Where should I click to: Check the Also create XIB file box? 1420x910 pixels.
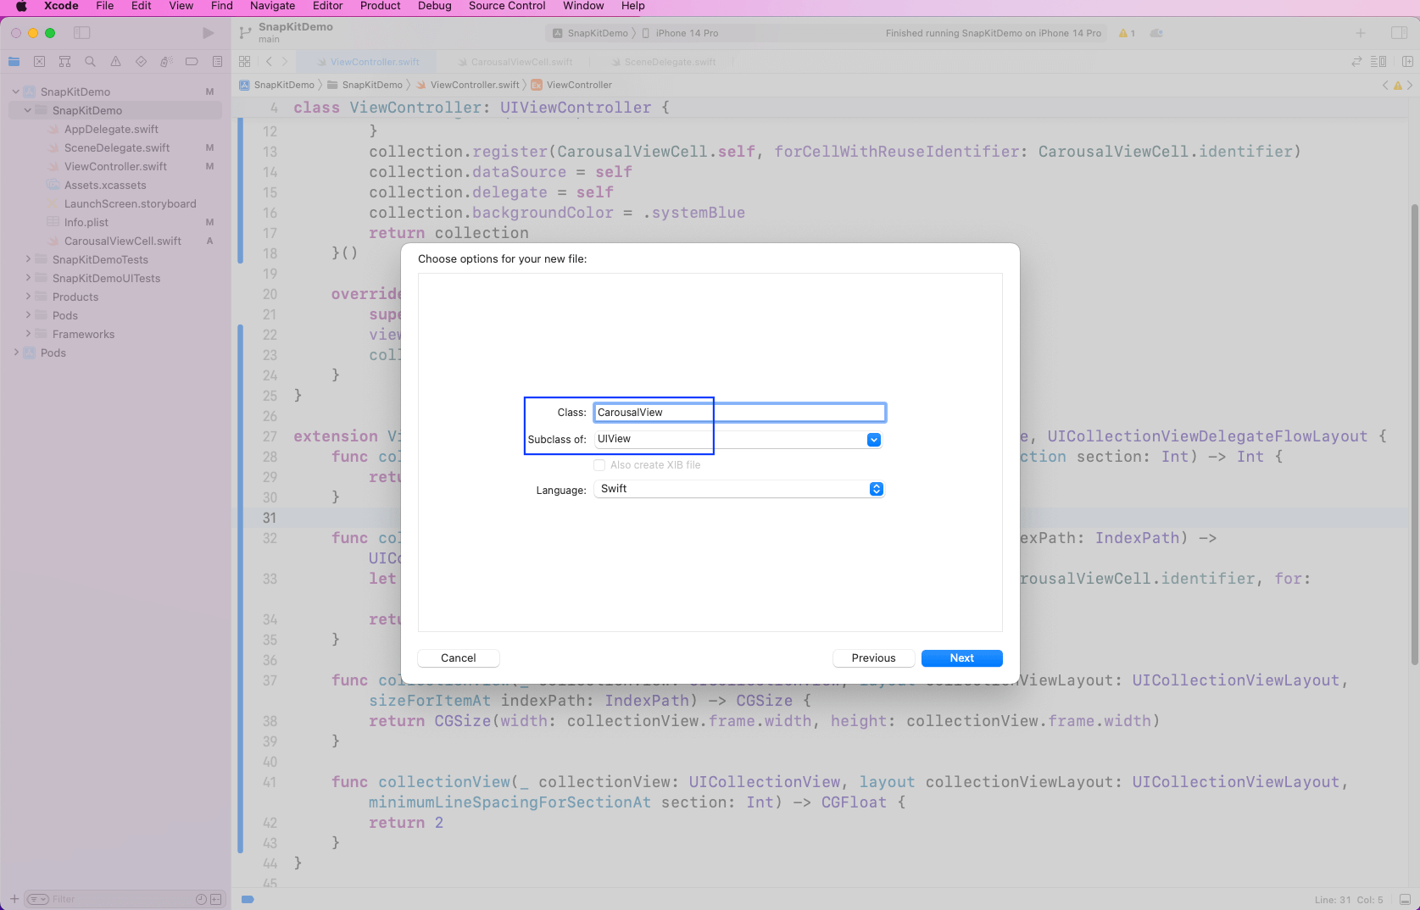599,465
